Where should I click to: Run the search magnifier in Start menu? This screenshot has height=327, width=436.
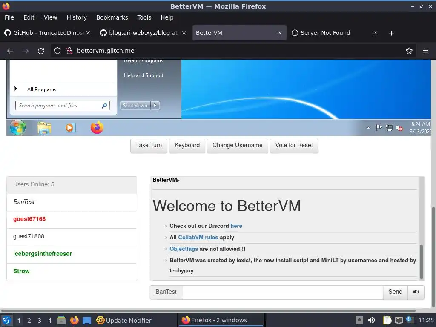[x=105, y=106]
